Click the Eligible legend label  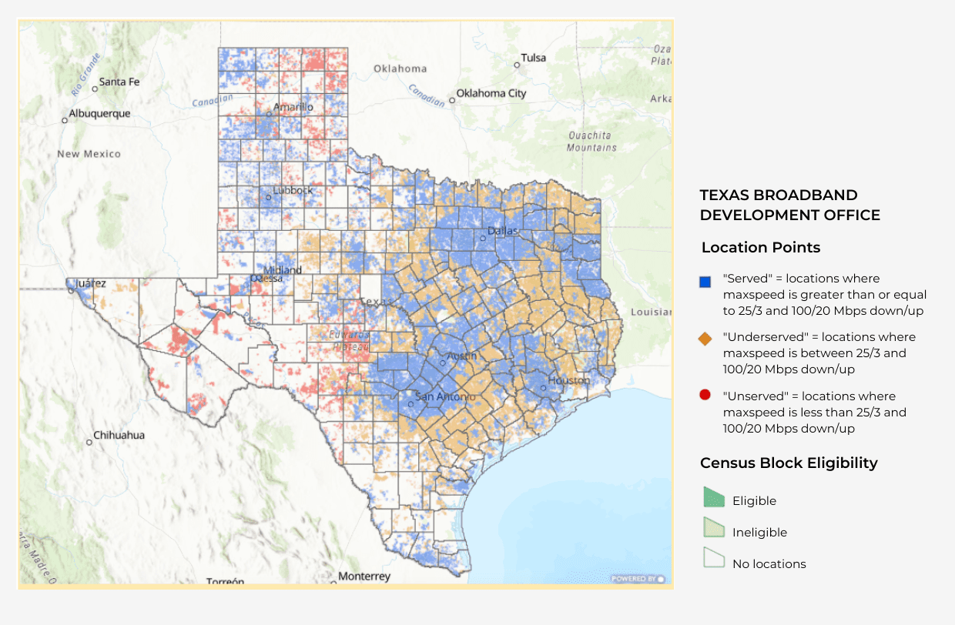[754, 501]
